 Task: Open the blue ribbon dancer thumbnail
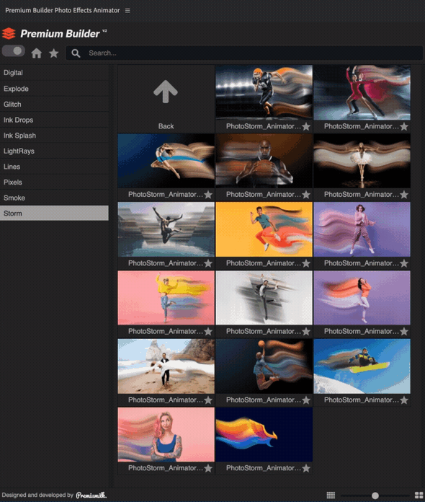pyautogui.click(x=166, y=161)
